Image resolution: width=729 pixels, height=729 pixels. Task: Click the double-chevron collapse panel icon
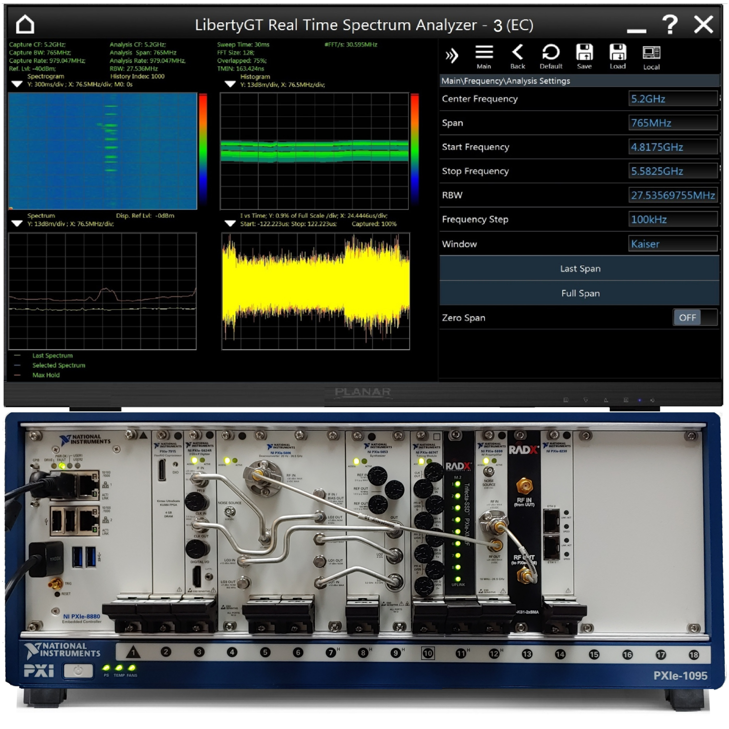coord(451,56)
